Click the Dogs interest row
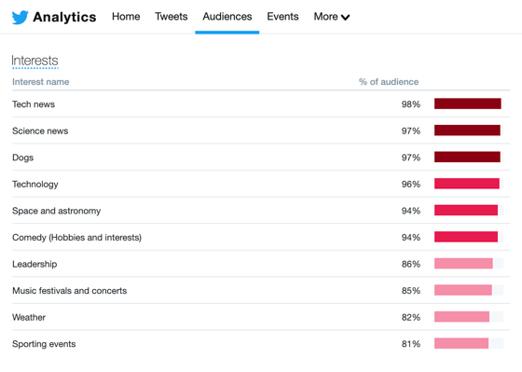Image resolution: width=522 pixels, height=372 pixels. [x=261, y=158]
